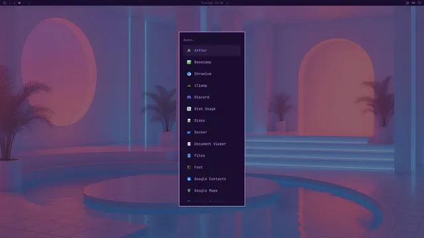Launch the Foot terminal icon
424x238 pixels.
189,167
